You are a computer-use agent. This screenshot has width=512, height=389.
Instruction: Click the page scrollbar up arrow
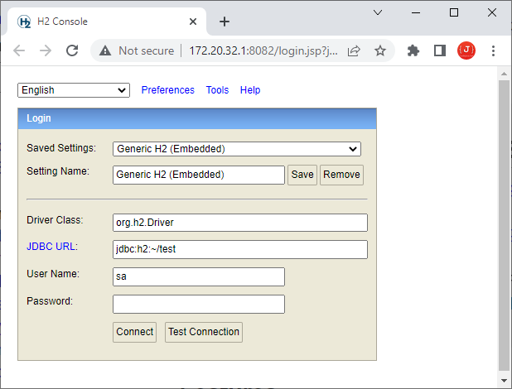click(505, 74)
